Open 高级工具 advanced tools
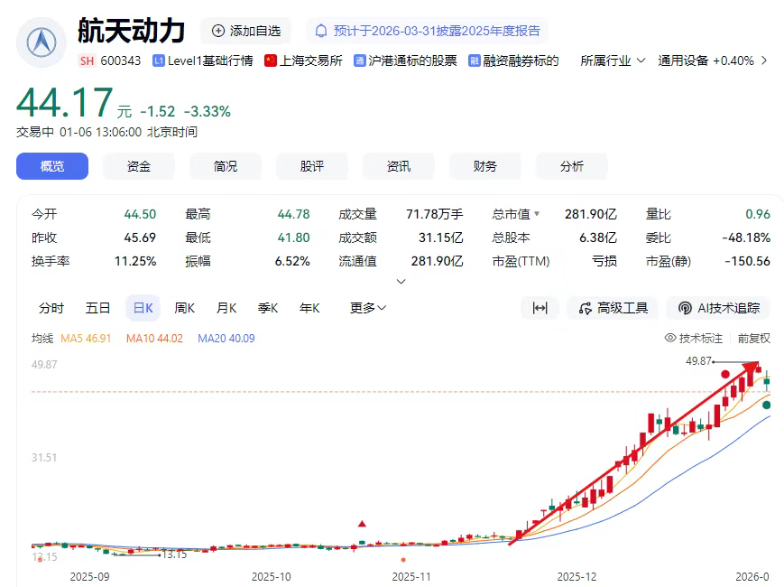The height and width of the screenshot is (587, 784). [613, 308]
